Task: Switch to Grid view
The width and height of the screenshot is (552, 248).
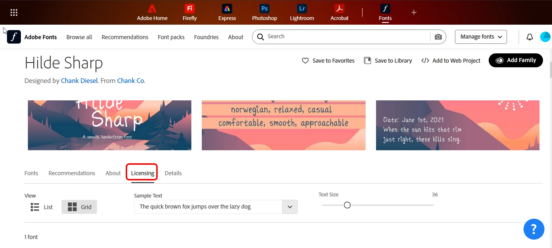Action: click(x=79, y=207)
